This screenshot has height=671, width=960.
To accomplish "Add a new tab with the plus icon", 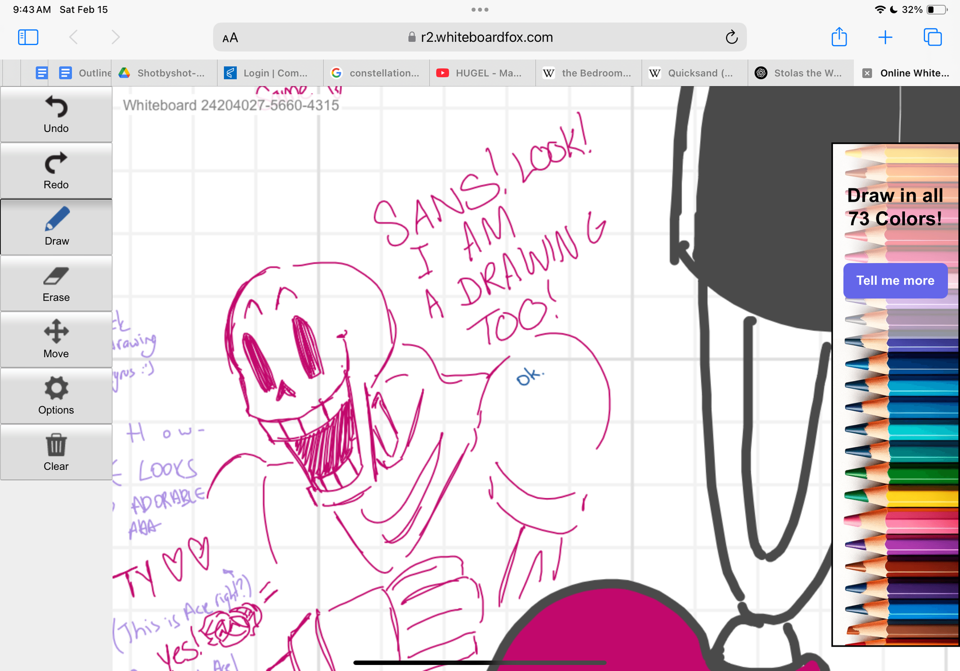I will coord(885,37).
